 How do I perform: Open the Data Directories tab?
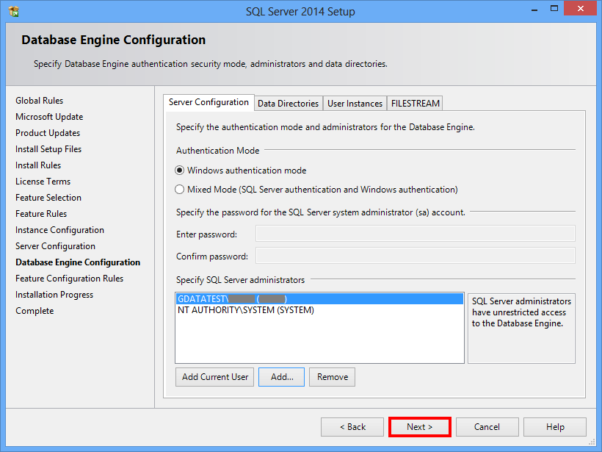pos(288,104)
